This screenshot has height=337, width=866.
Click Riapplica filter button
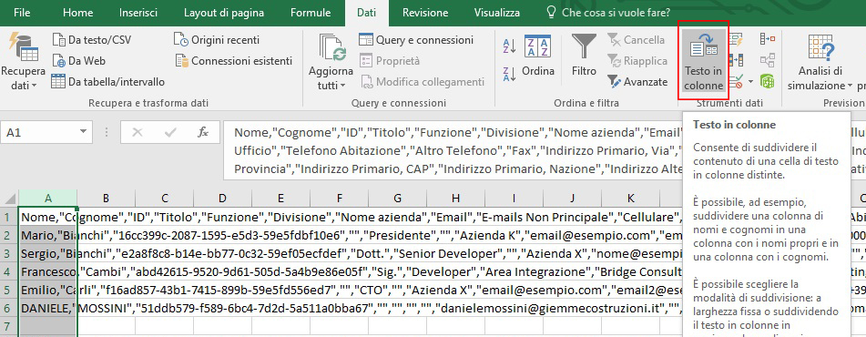637,61
